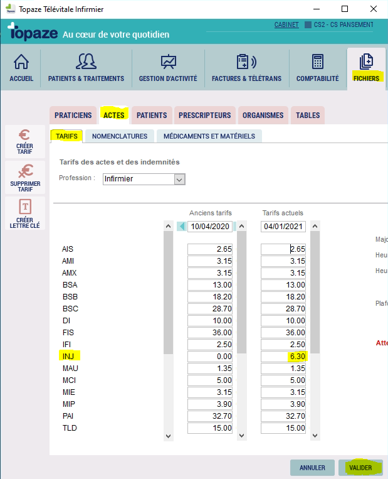The image size is (388, 479).
Task: Select the Nomenclatures sub-tab
Action: point(120,136)
